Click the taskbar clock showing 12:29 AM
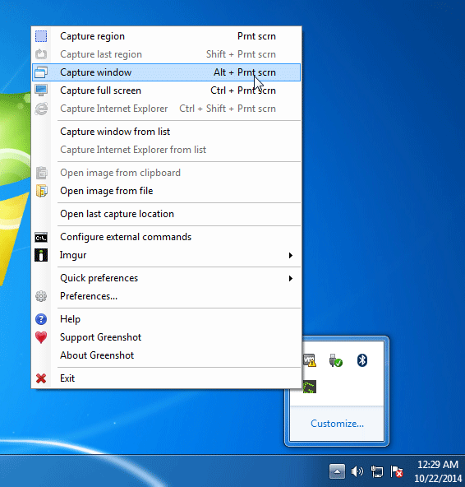 pyautogui.click(x=438, y=471)
